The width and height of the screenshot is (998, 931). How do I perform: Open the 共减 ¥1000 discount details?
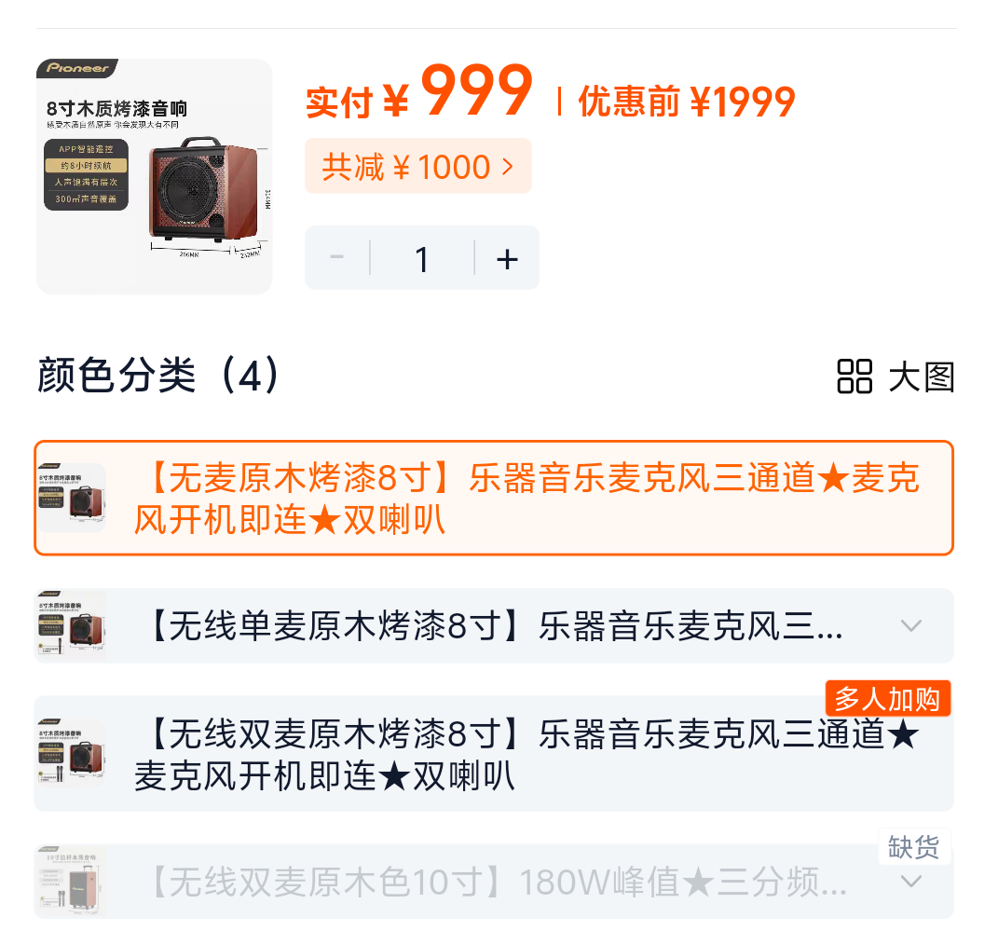tap(418, 166)
